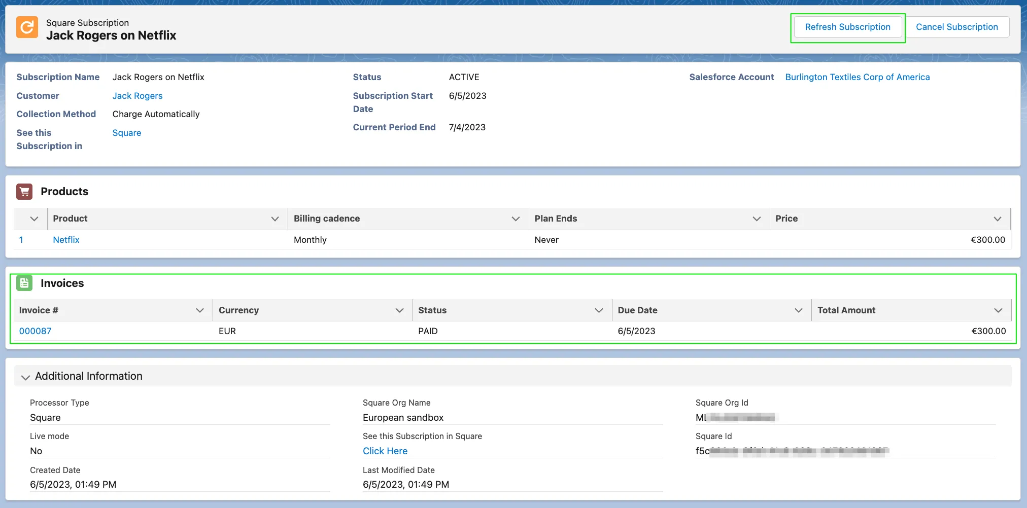Open the Plan Ends column dropdown
This screenshot has height=508, width=1027.
click(x=757, y=219)
